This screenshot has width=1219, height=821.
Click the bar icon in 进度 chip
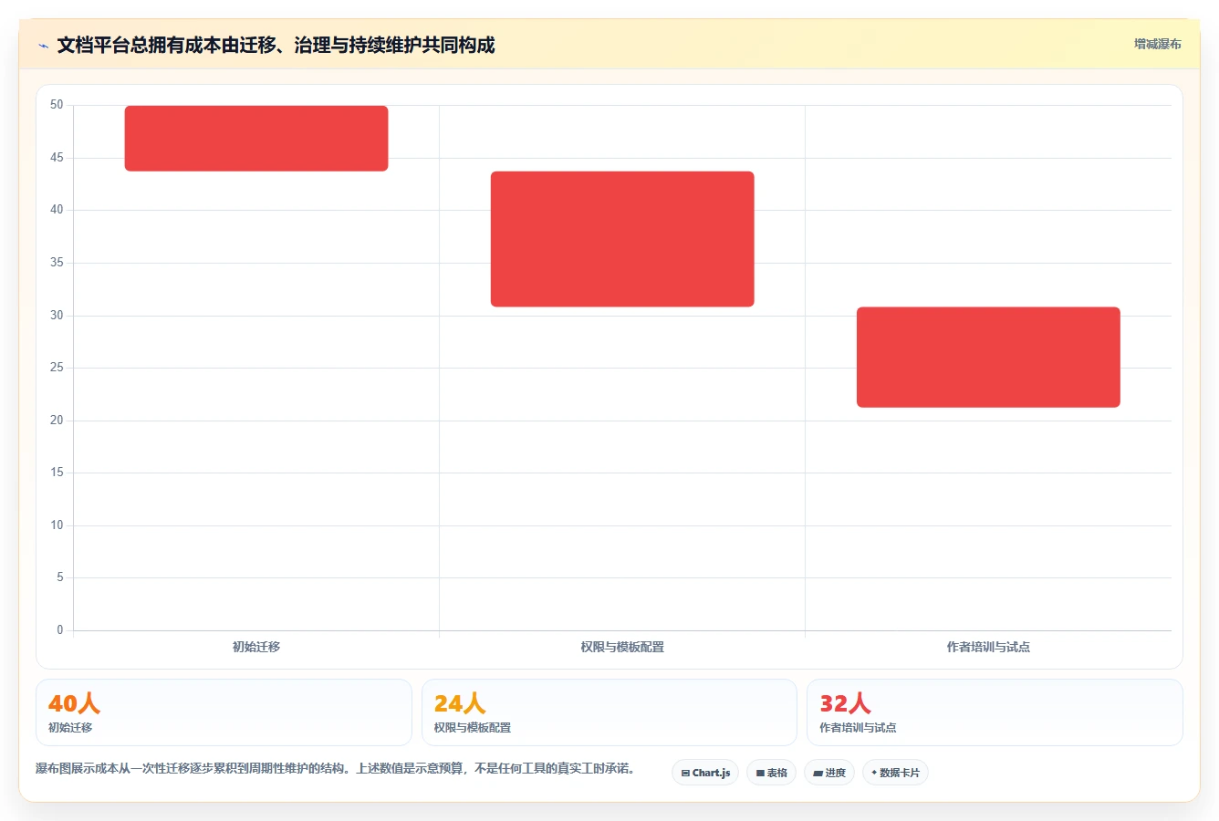(818, 773)
